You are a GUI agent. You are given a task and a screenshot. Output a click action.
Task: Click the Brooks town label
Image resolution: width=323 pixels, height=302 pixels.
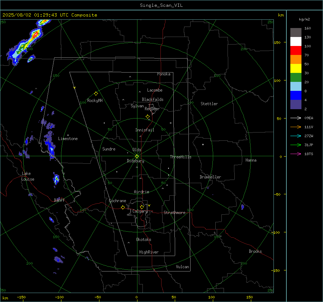click(255, 251)
